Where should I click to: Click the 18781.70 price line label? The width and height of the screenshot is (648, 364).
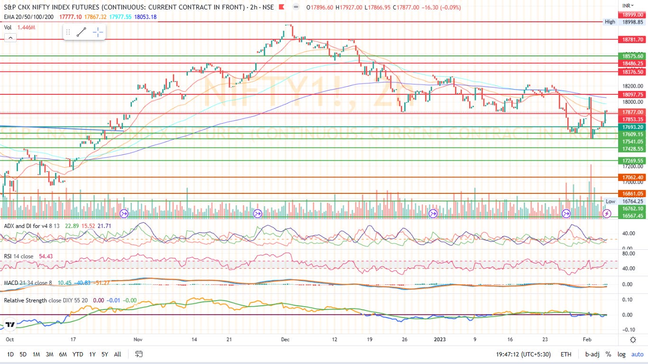pyautogui.click(x=632, y=40)
